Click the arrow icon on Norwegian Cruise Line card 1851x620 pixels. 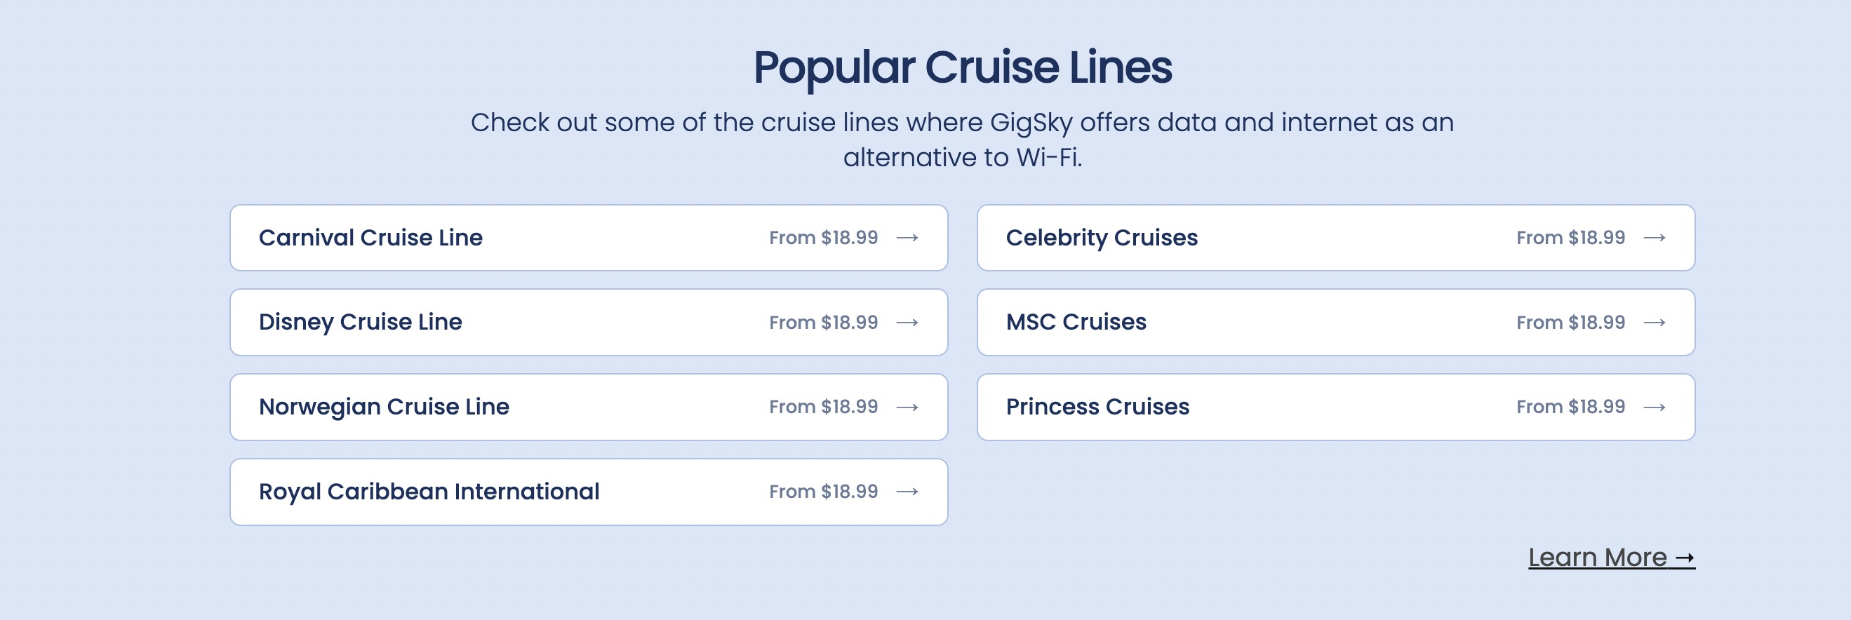[x=909, y=407]
